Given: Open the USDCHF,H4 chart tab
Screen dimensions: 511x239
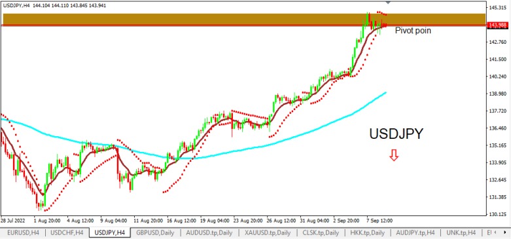Looking at the screenshot, I should click(x=67, y=233).
